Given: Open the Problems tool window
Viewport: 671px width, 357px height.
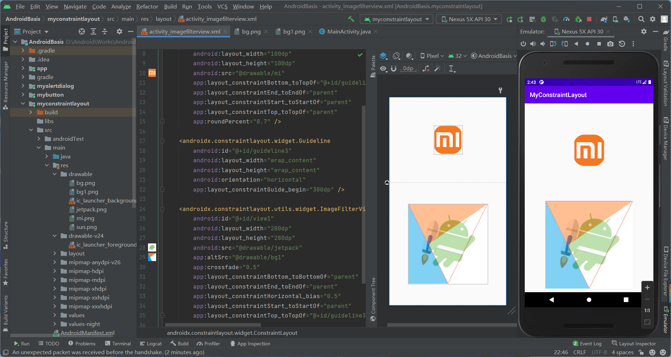Looking at the screenshot, I should [82, 344].
